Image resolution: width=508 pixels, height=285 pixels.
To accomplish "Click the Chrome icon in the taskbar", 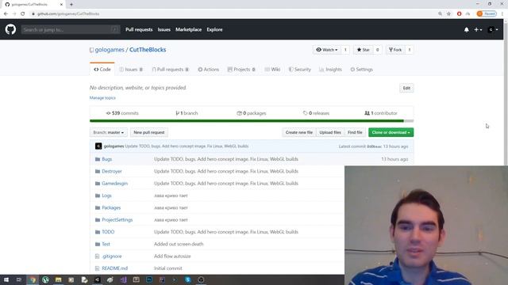I will (x=33, y=279).
